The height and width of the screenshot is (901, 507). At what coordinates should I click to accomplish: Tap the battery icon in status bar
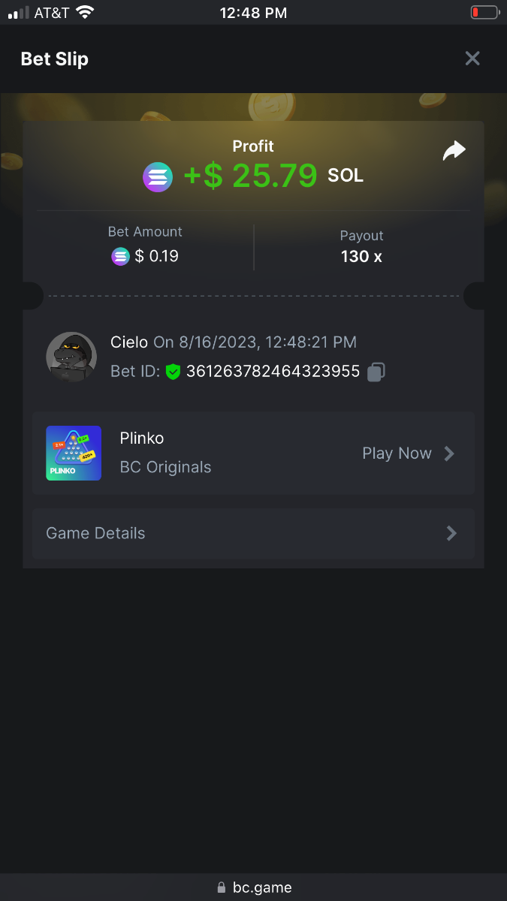click(x=484, y=13)
